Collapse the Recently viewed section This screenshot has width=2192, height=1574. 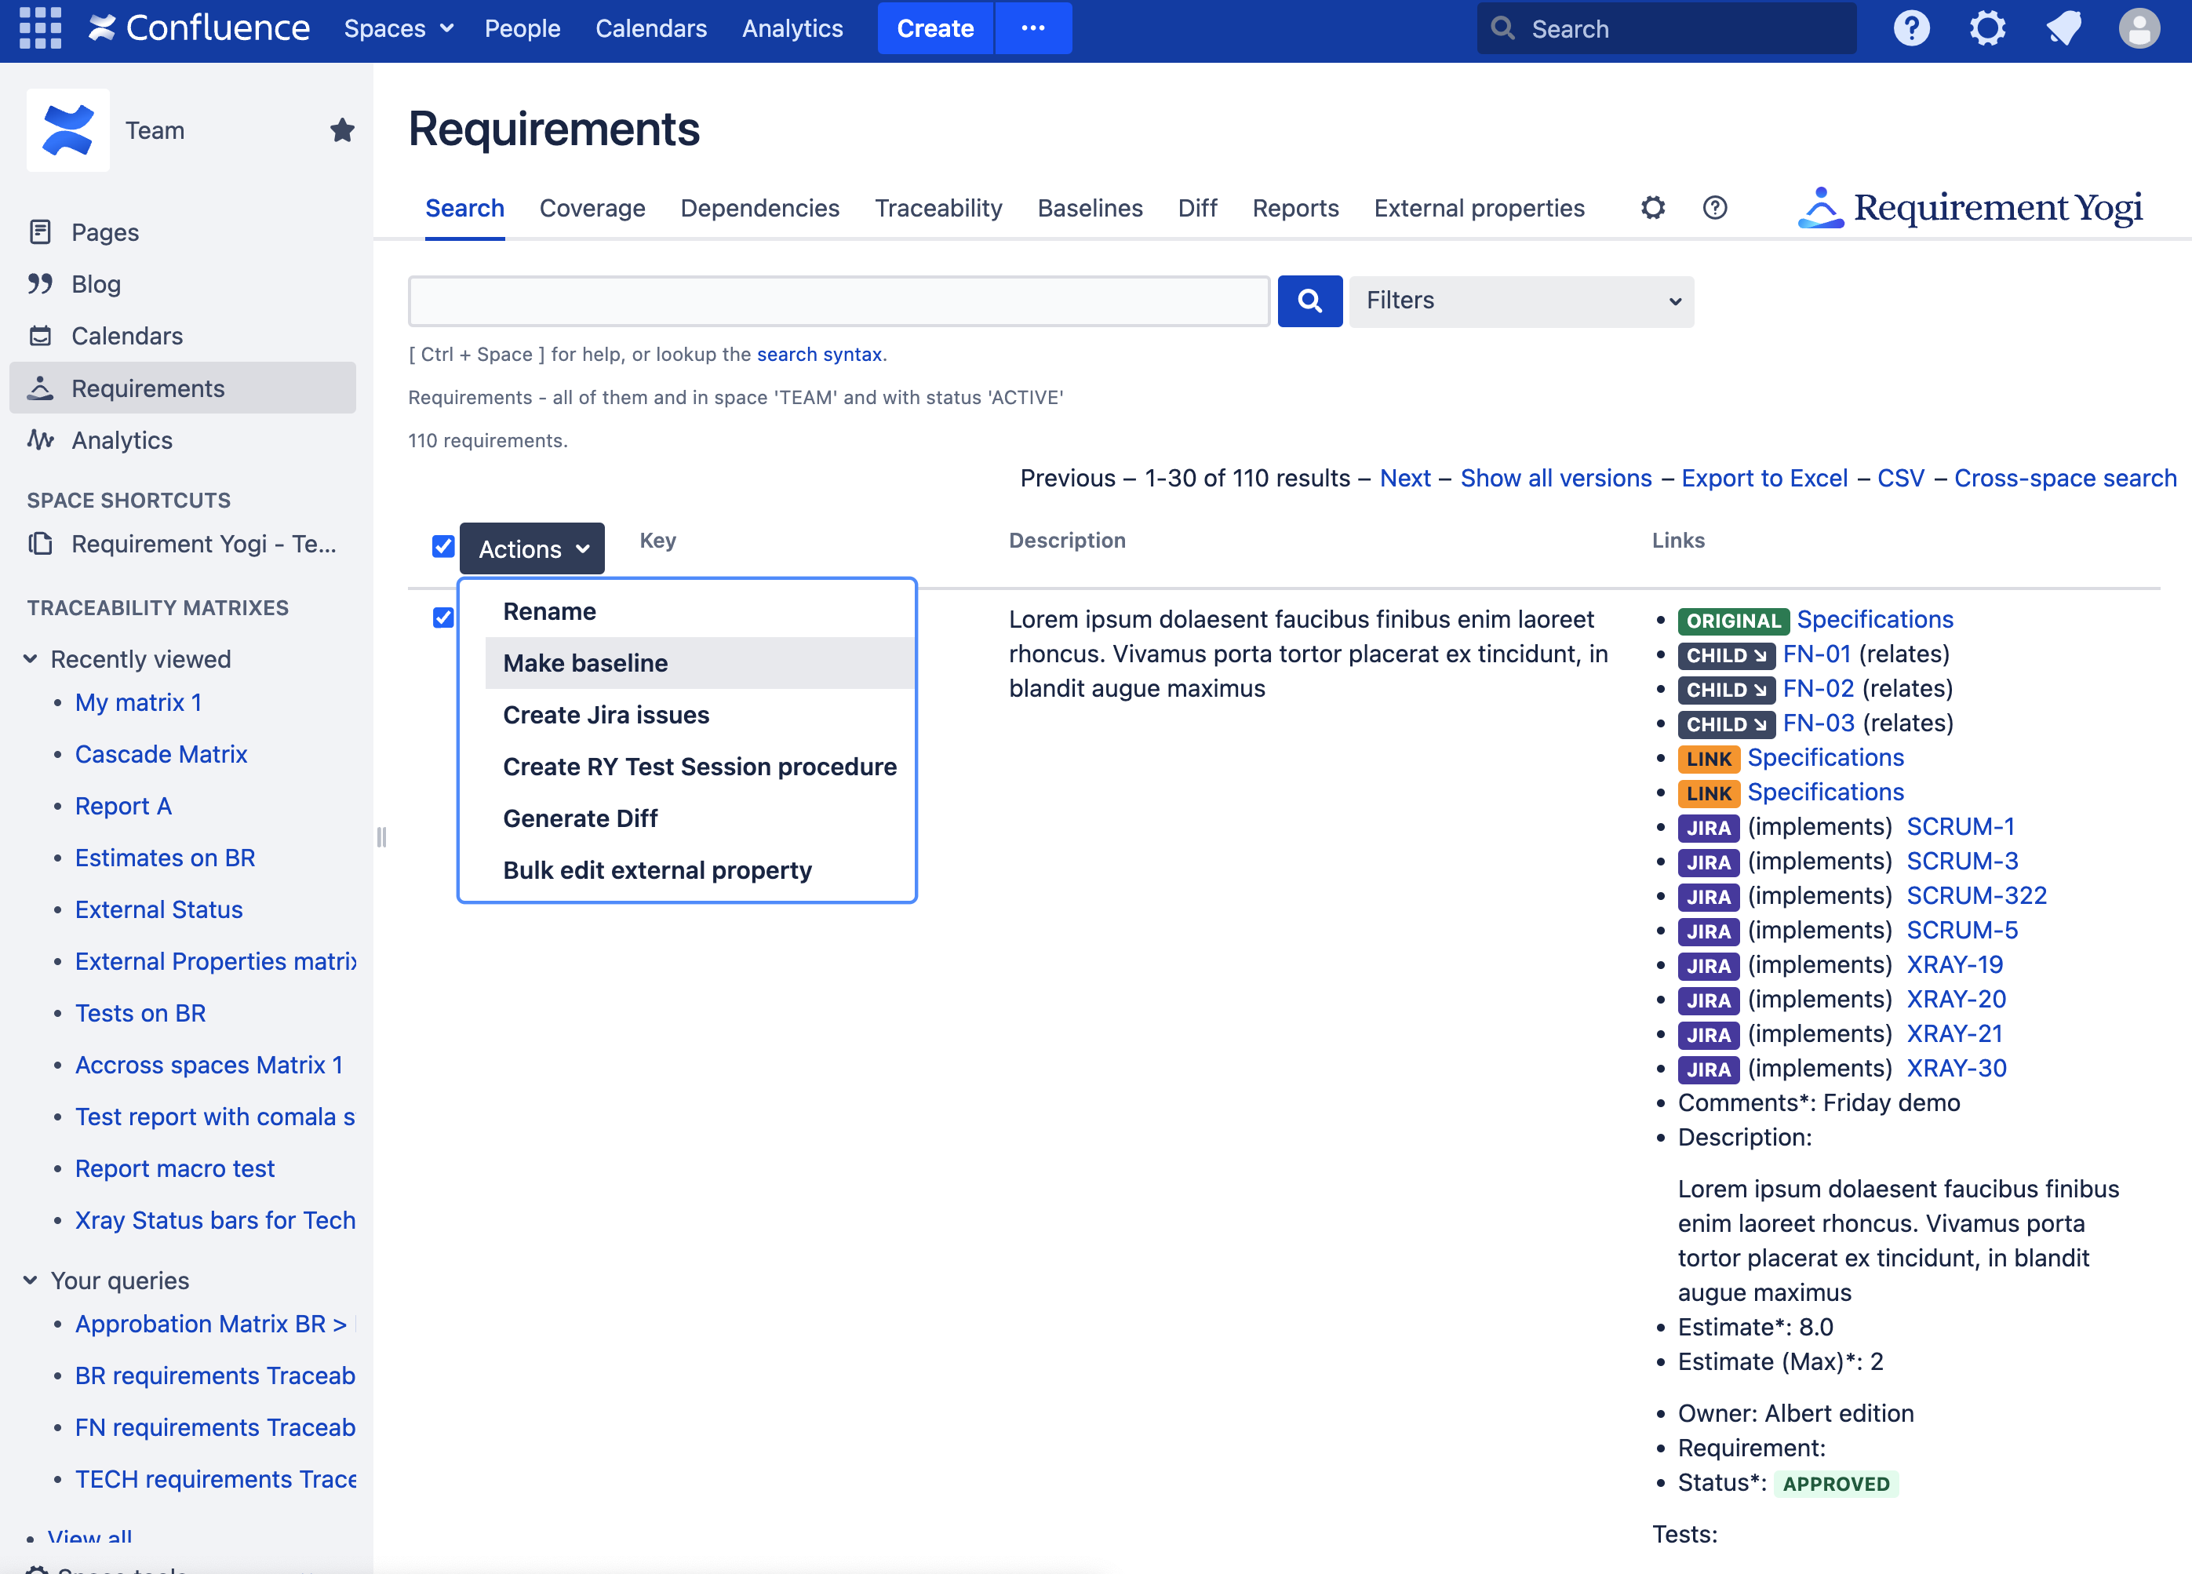pos(31,659)
